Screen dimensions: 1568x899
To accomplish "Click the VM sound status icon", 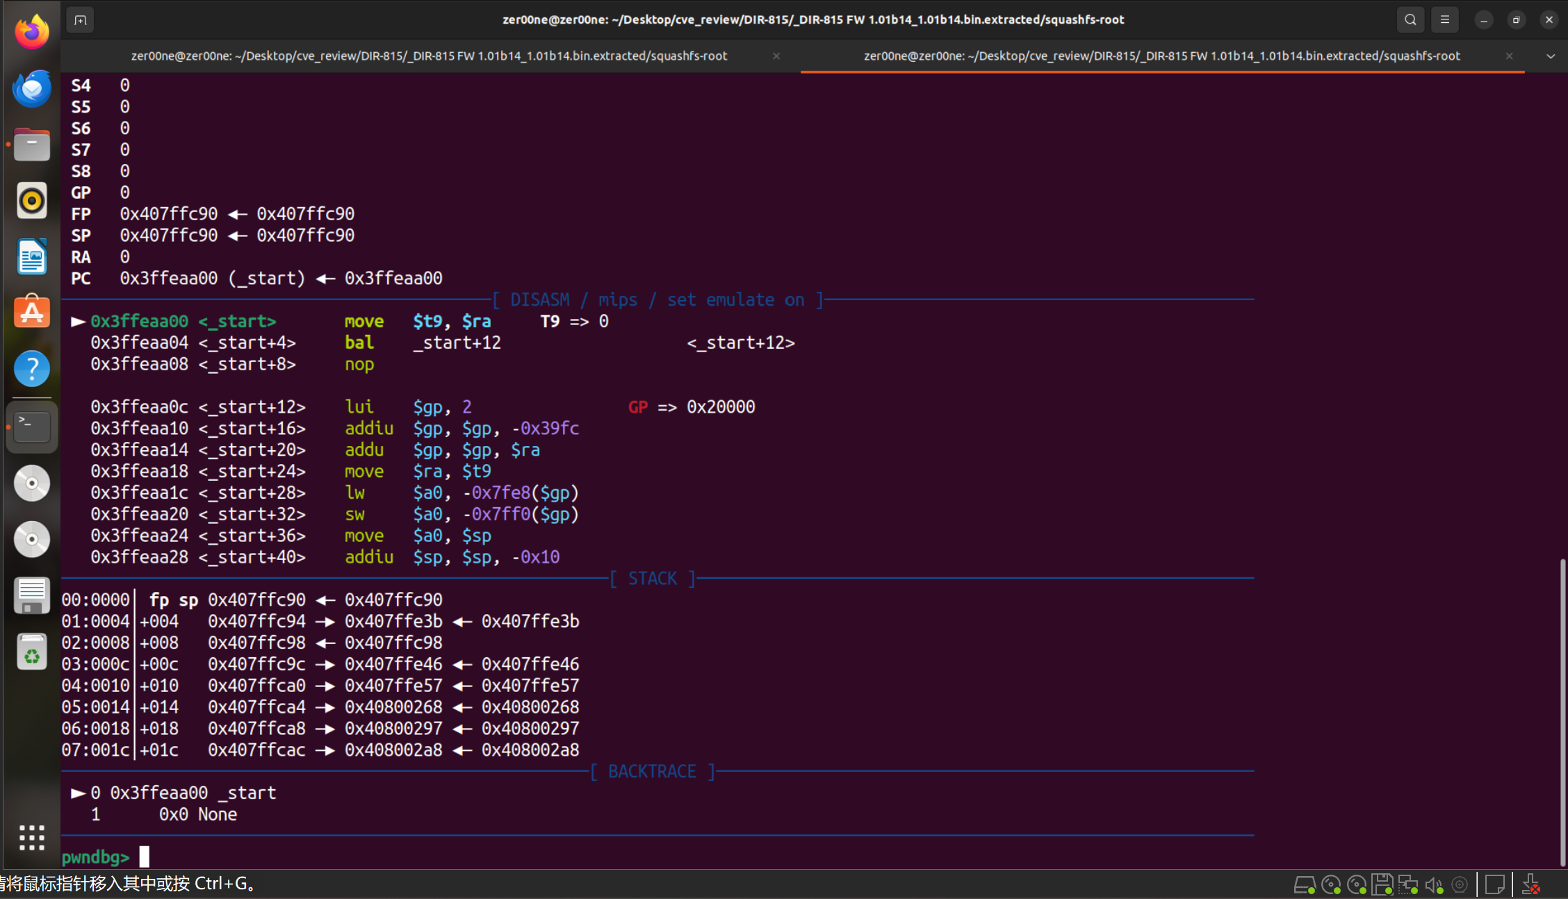I will (1434, 885).
